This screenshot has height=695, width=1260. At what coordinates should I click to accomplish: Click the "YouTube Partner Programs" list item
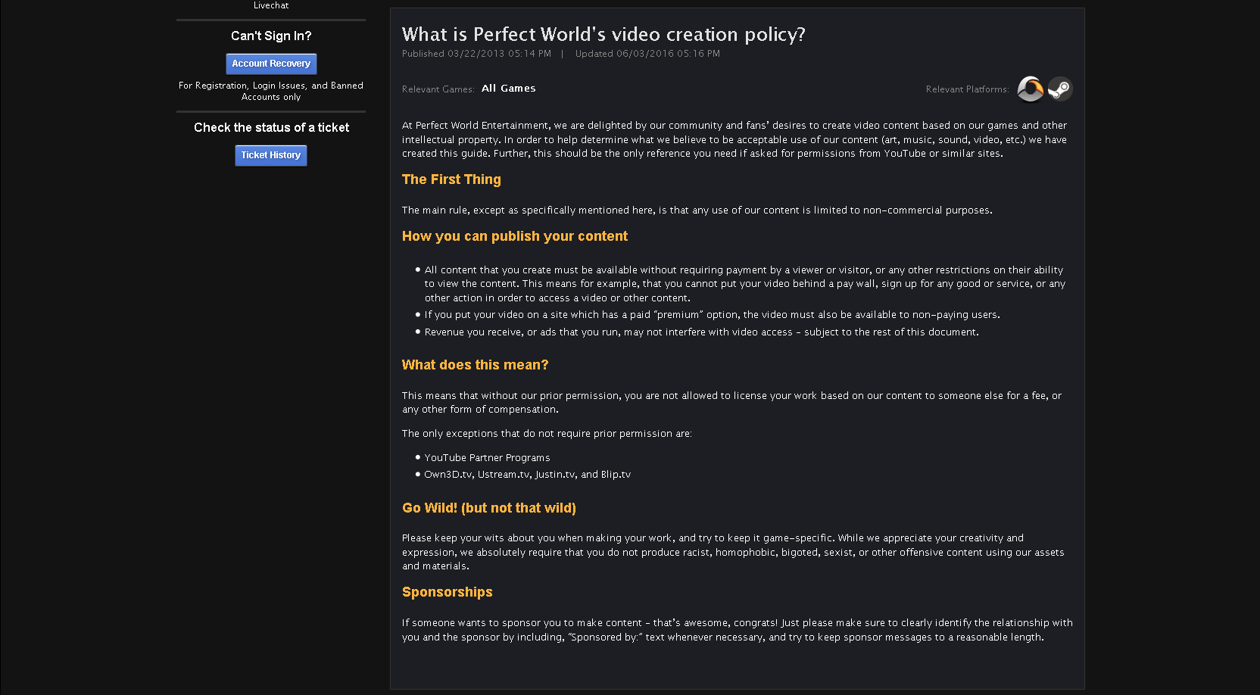click(487, 458)
